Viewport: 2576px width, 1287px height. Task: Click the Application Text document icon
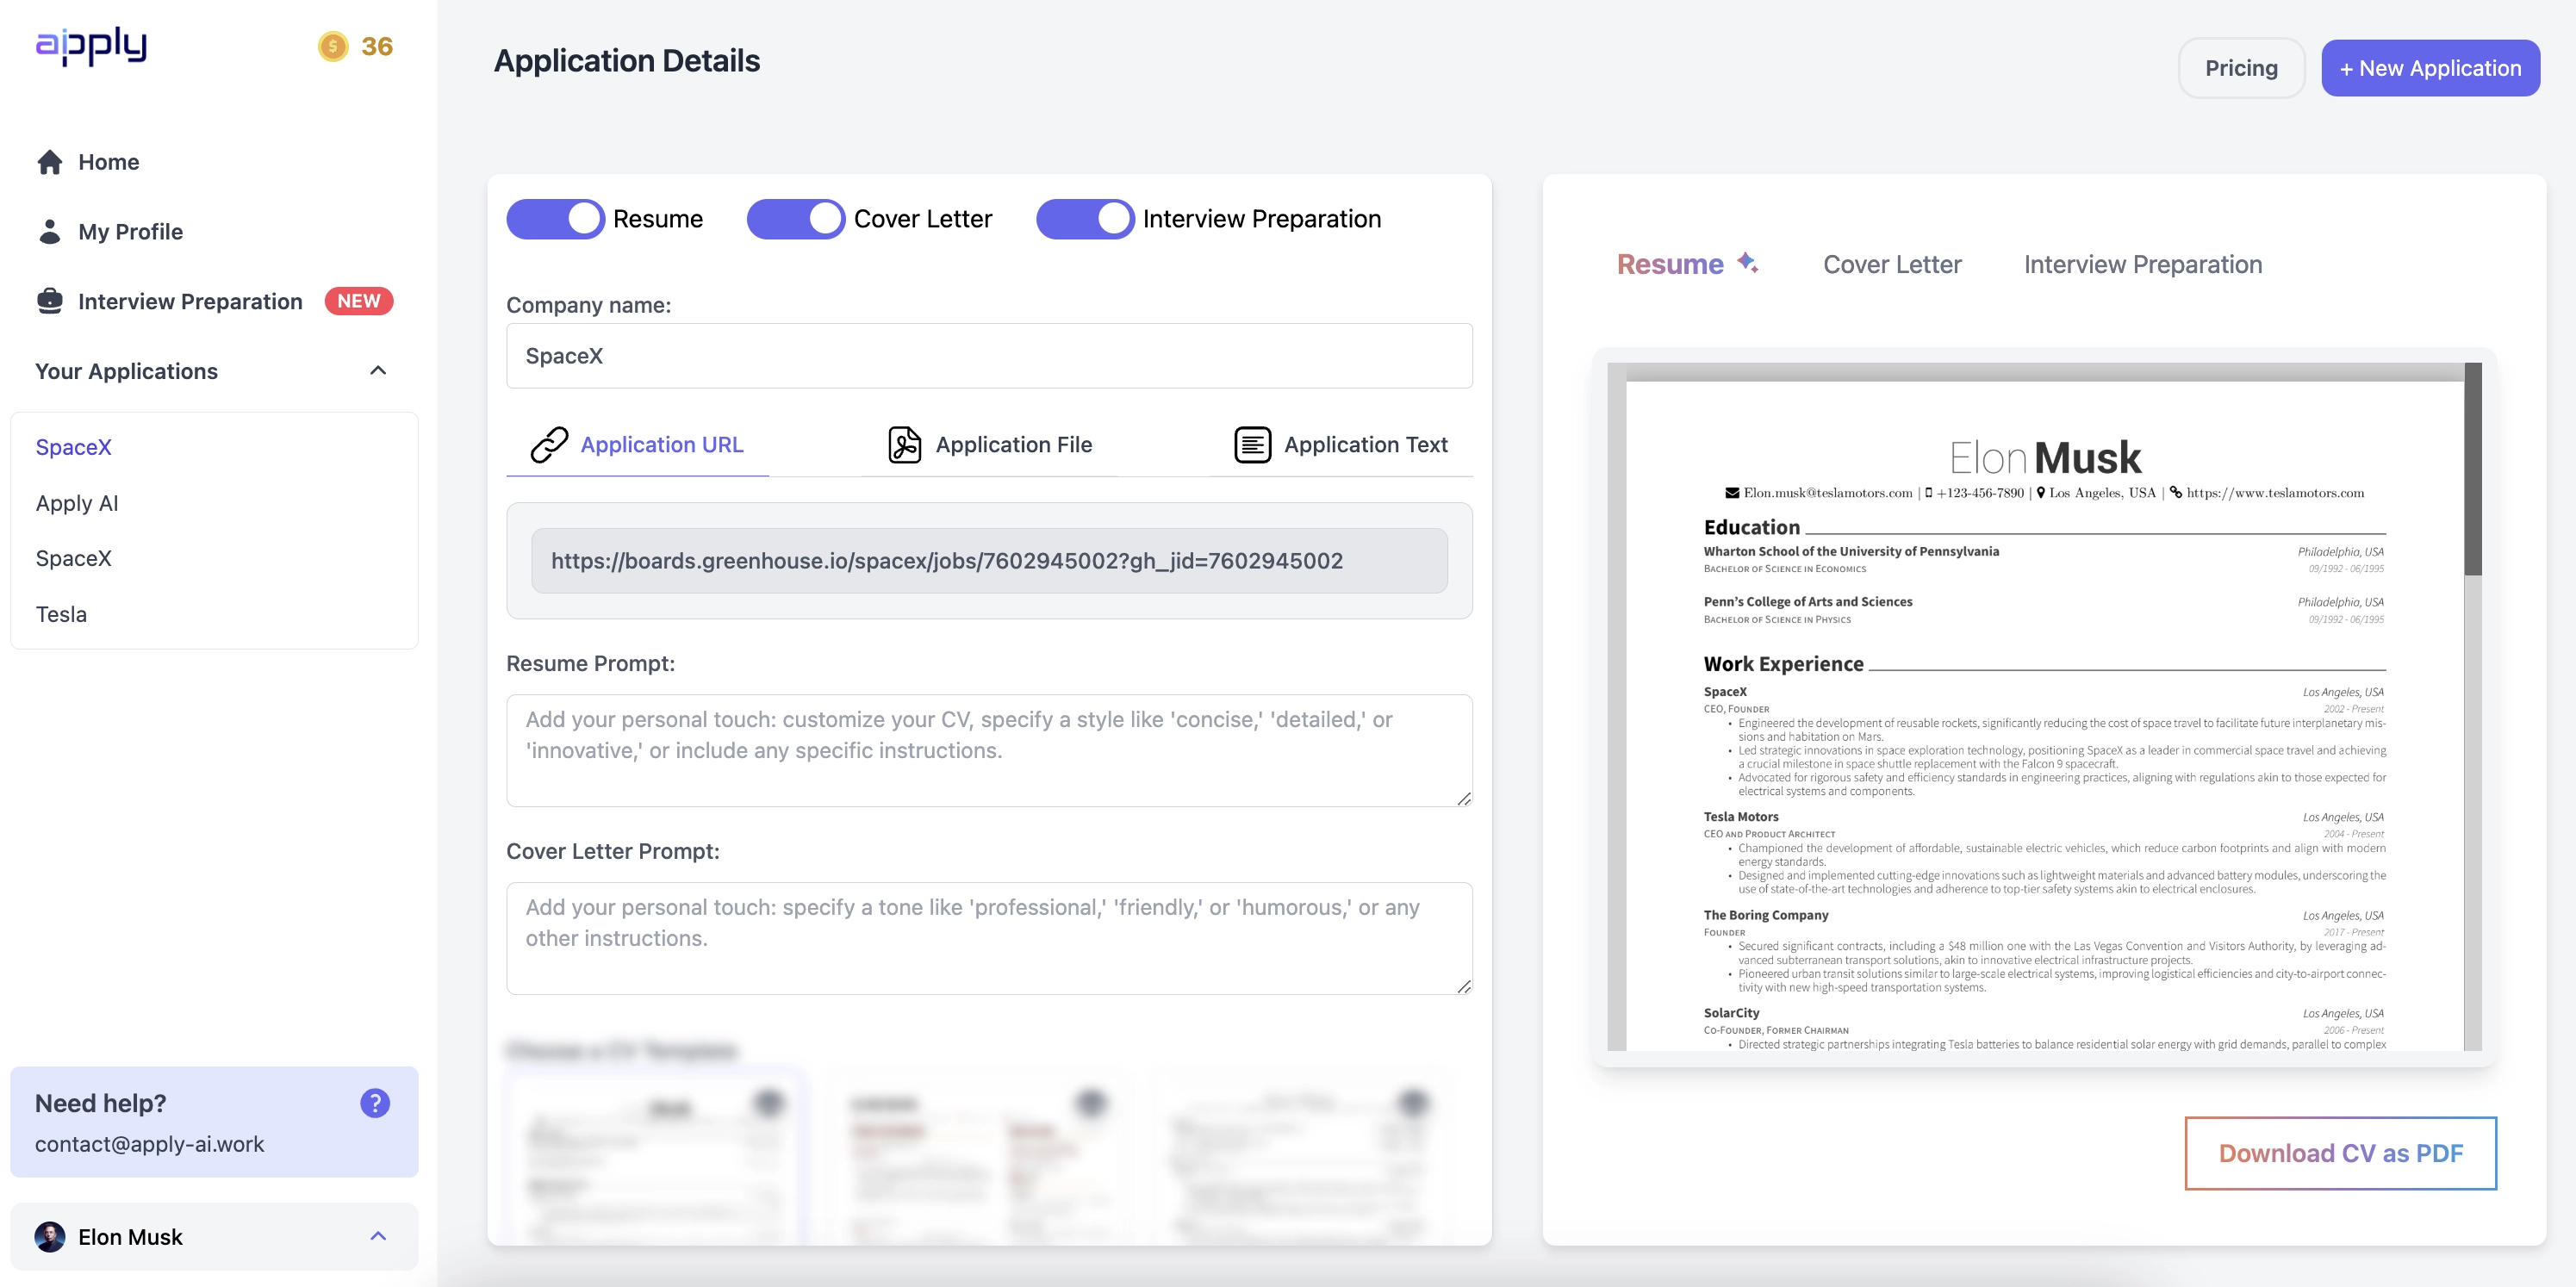(1252, 445)
